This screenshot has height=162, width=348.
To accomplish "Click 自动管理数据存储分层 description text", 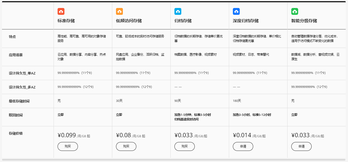I will click(x=315, y=39).
